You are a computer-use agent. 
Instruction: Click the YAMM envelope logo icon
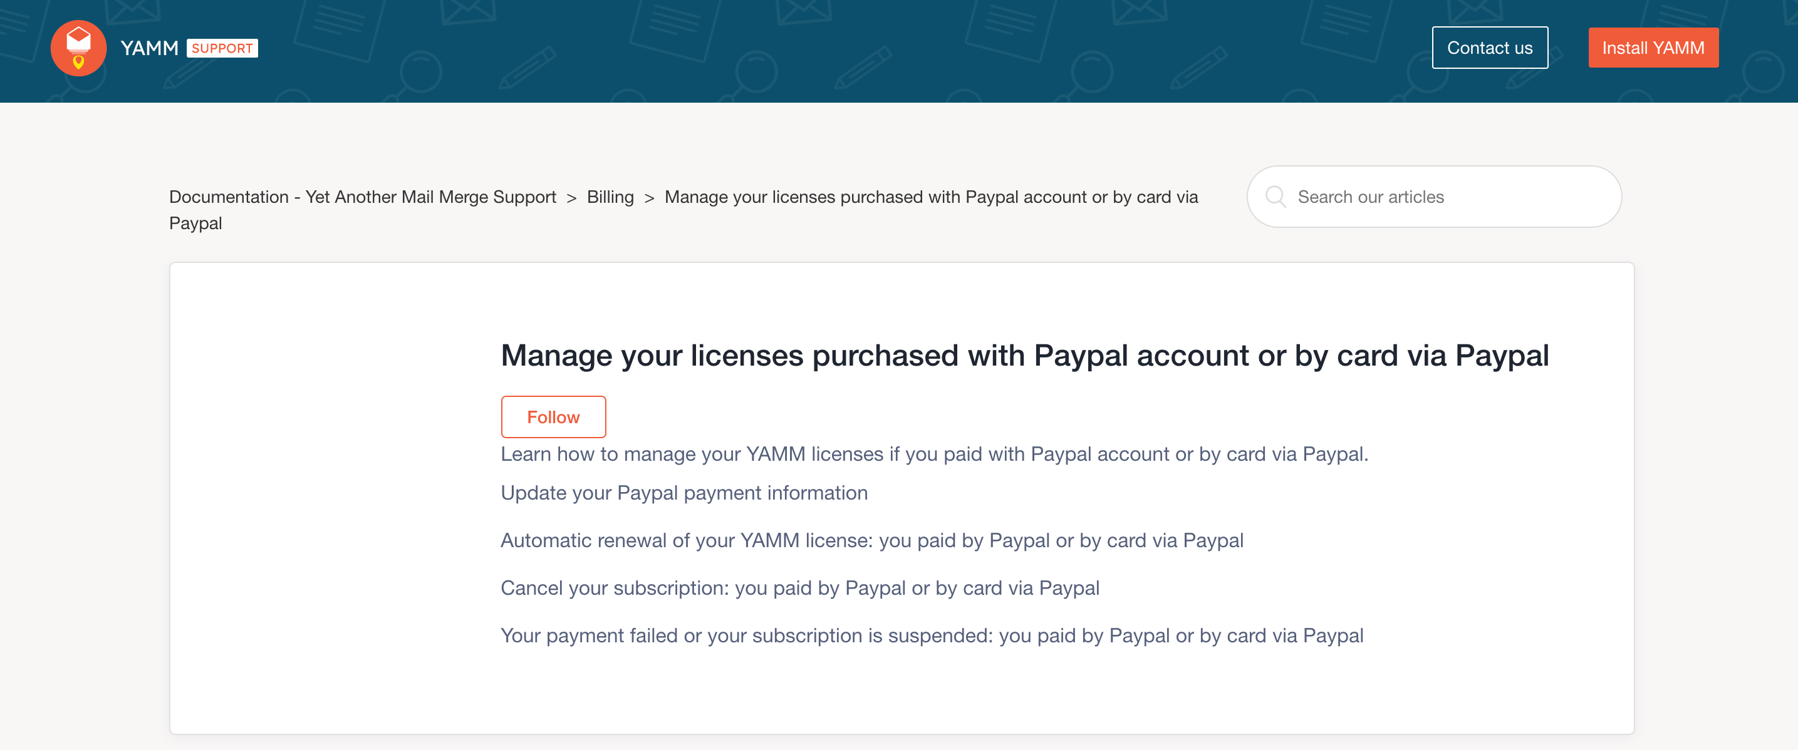pos(78,48)
